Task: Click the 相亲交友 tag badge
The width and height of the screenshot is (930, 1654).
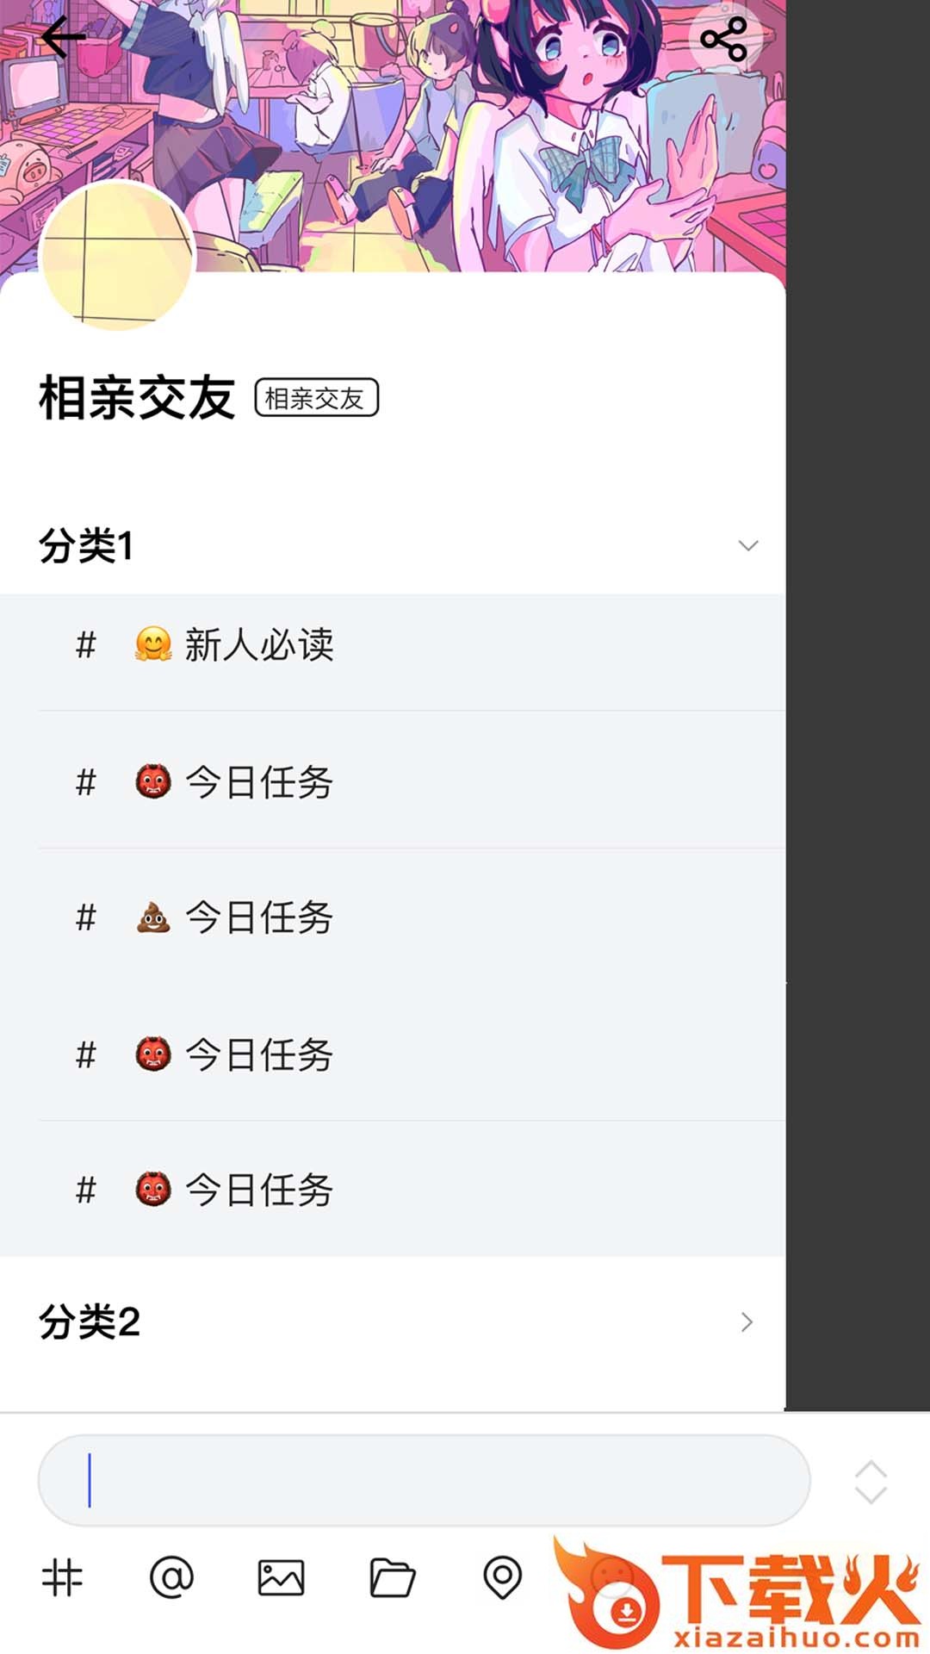Action: pyautogui.click(x=316, y=398)
